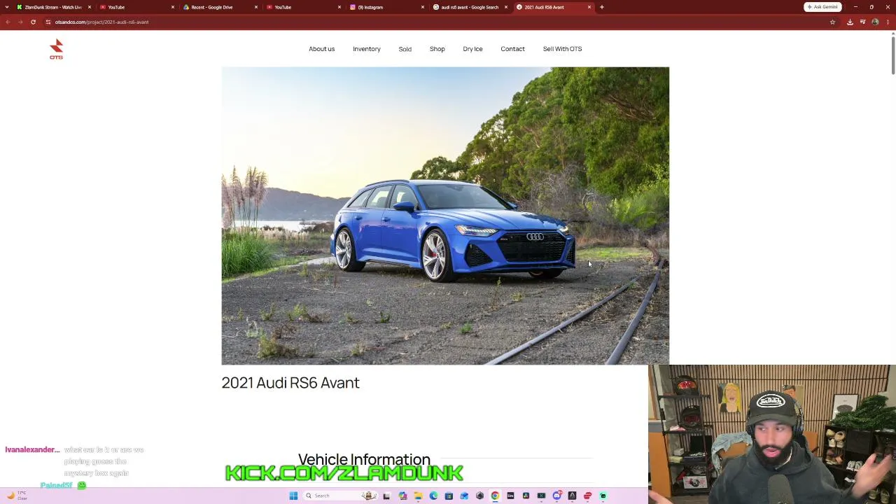Image resolution: width=896 pixels, height=504 pixels.
Task: Open the About us page
Action: [322, 49]
